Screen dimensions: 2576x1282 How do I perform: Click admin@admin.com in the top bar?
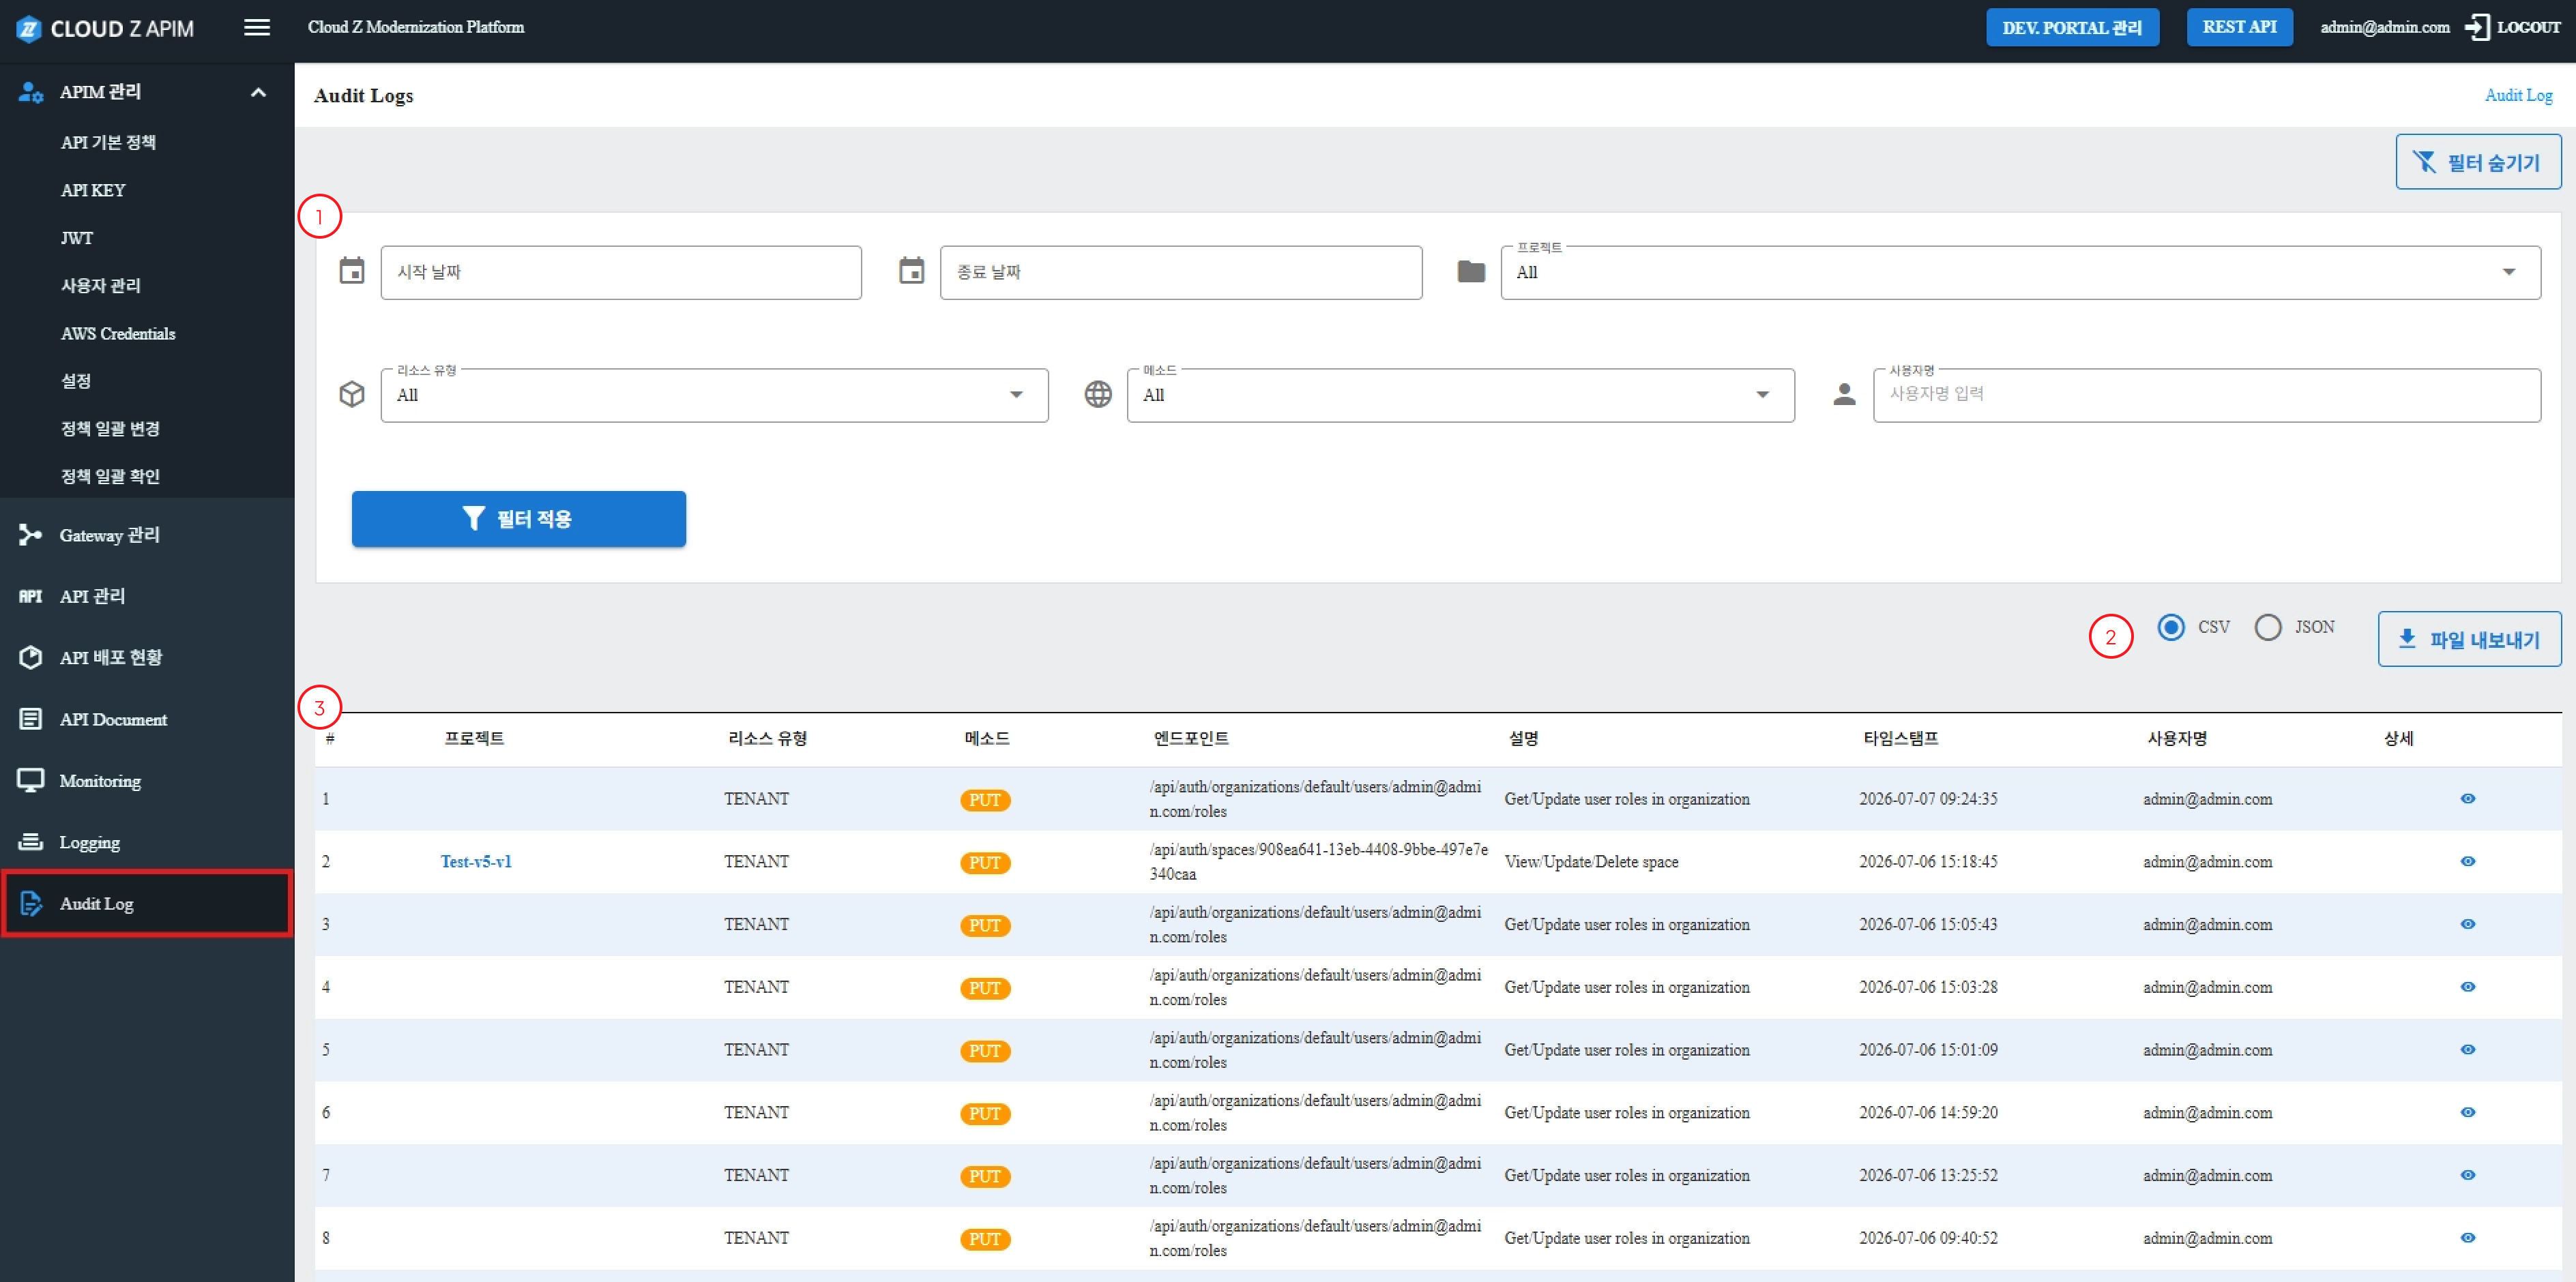[2384, 27]
